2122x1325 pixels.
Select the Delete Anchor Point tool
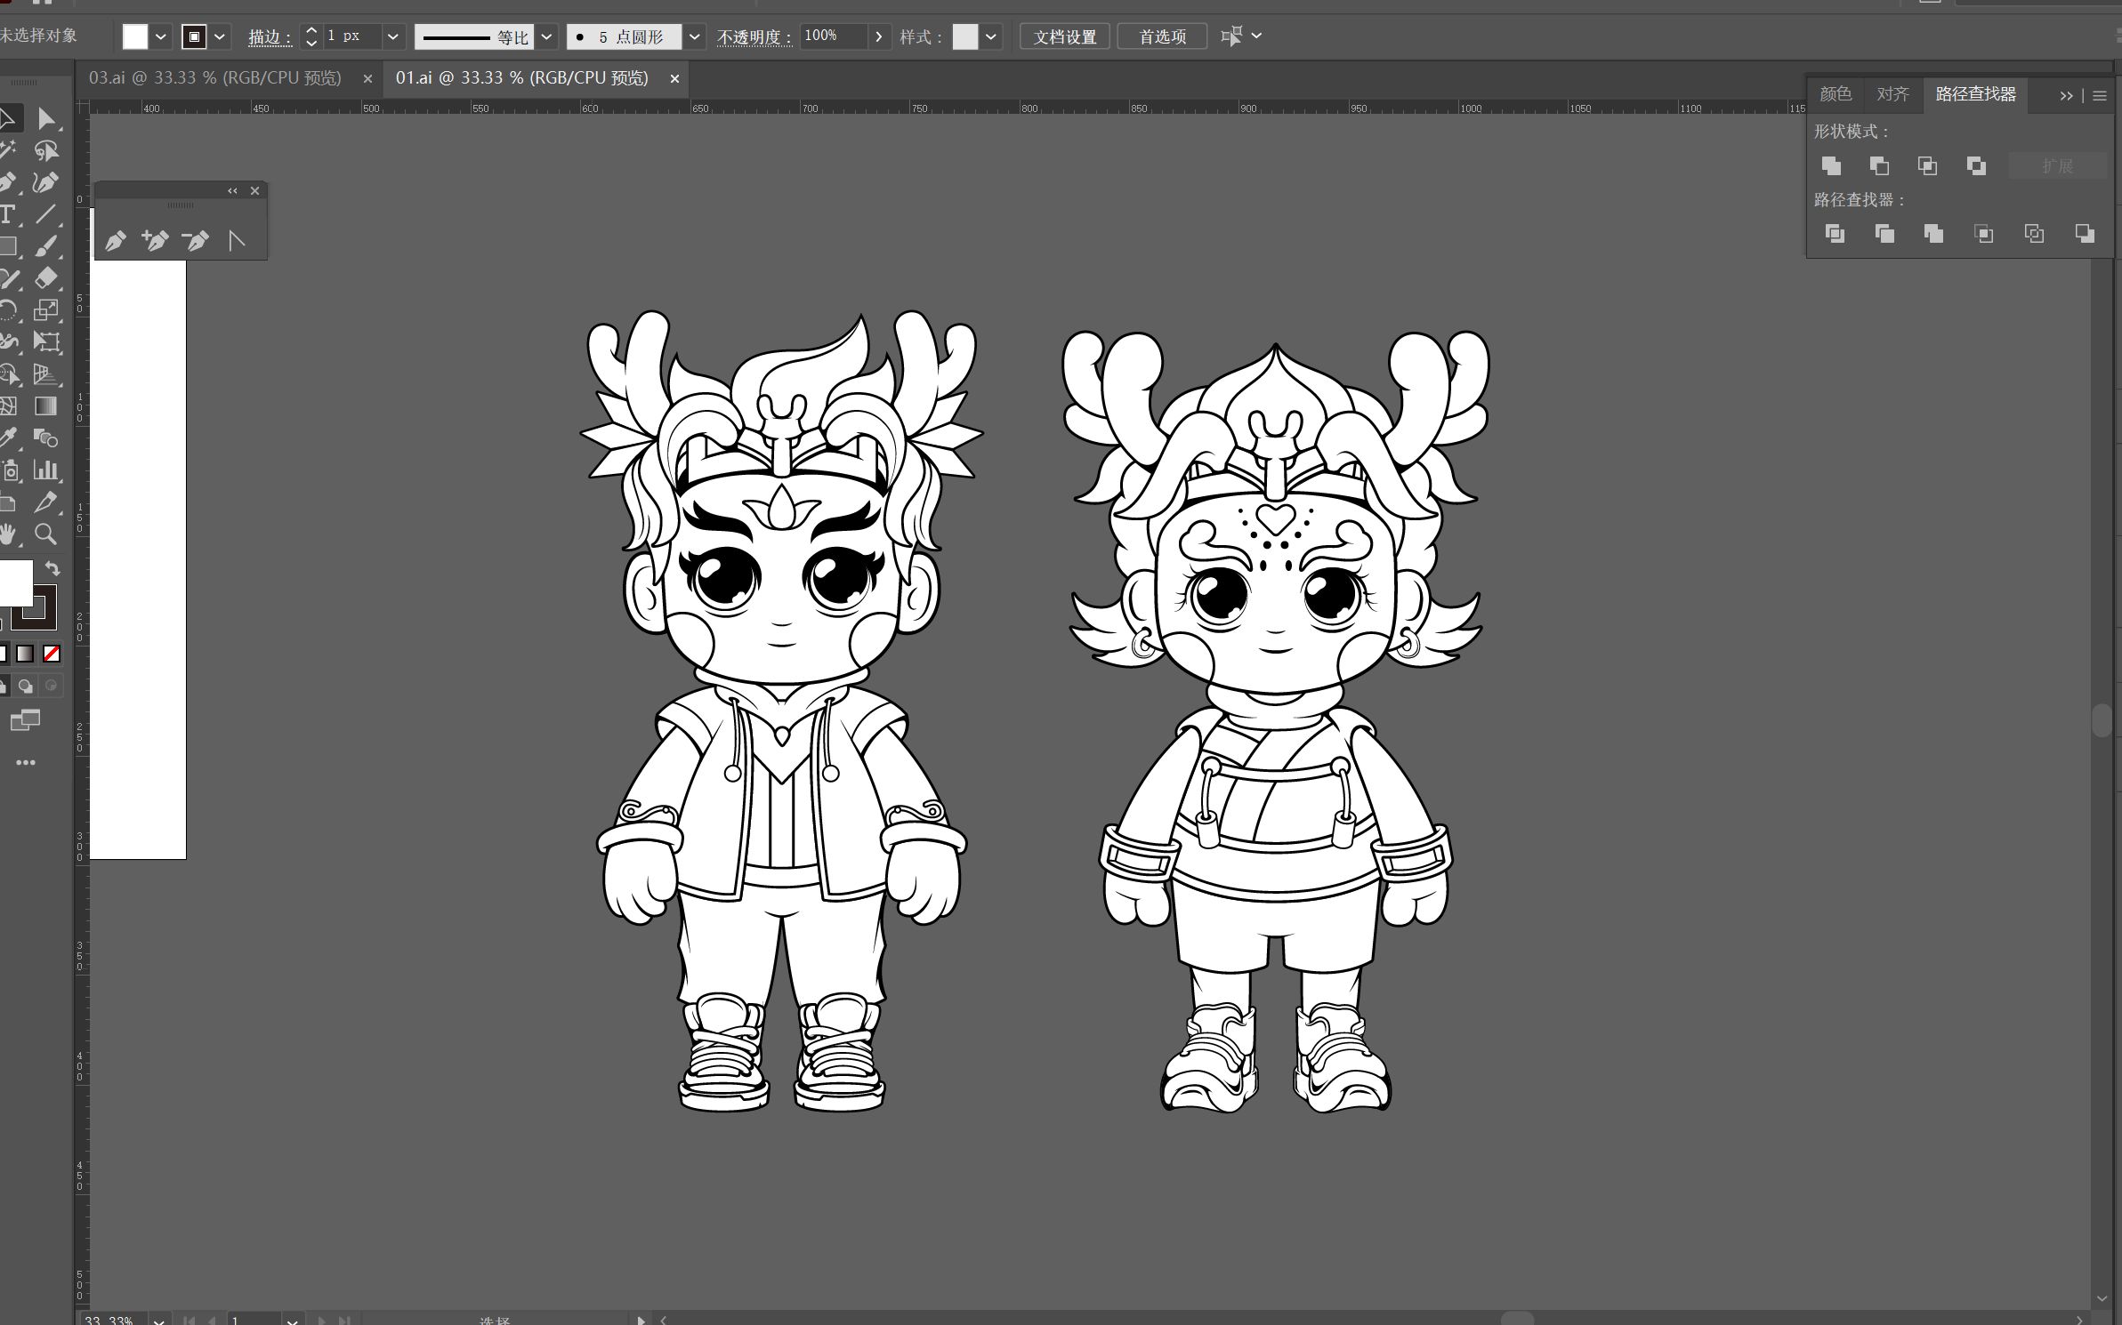pyautogui.click(x=196, y=241)
